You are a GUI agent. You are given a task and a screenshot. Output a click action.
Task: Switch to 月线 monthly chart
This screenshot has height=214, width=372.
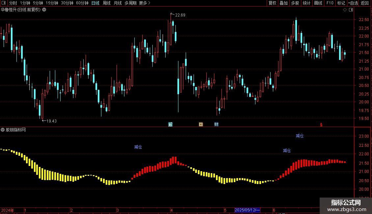[118, 3]
